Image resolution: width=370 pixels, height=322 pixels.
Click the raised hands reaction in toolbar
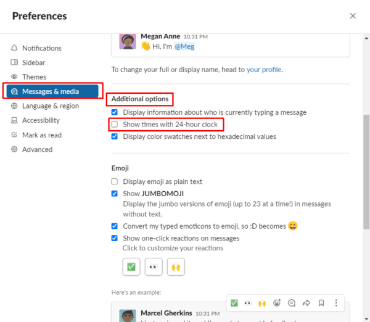262,303
